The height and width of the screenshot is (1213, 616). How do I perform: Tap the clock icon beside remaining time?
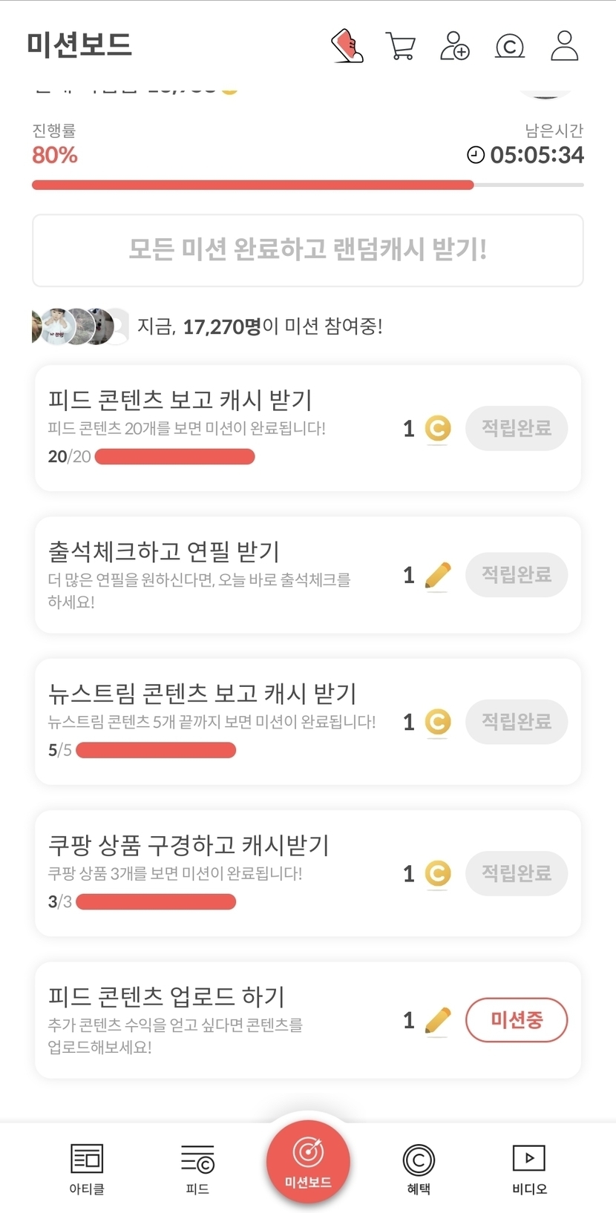coord(476,155)
